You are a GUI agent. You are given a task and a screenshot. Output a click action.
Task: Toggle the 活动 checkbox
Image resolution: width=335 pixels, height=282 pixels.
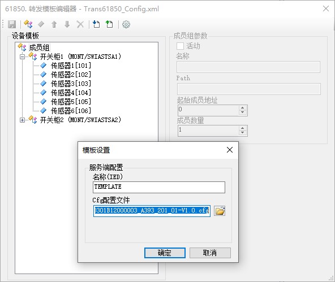click(x=180, y=46)
